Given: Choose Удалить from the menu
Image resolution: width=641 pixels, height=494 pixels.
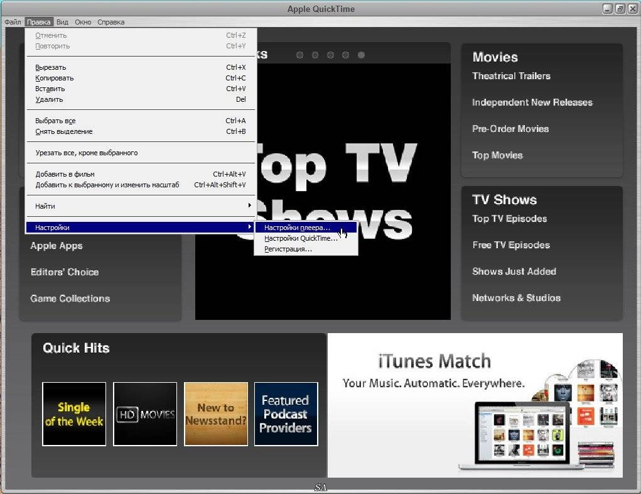Looking at the screenshot, I should click(x=141, y=99).
